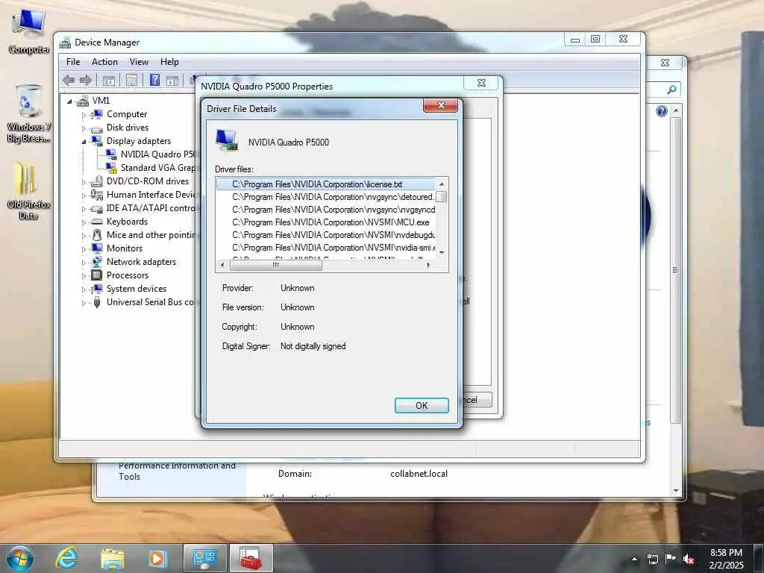This screenshot has height=573, width=764.
Task: Click the Windows Start orb
Action: pyautogui.click(x=20, y=558)
